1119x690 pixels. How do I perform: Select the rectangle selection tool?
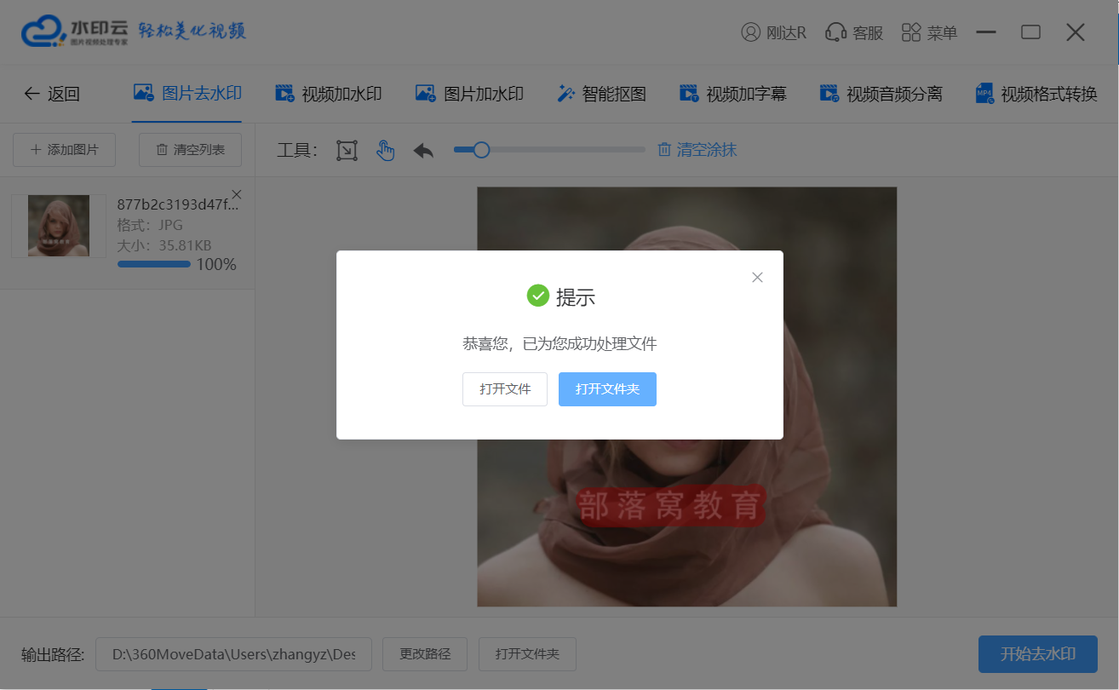(x=347, y=151)
